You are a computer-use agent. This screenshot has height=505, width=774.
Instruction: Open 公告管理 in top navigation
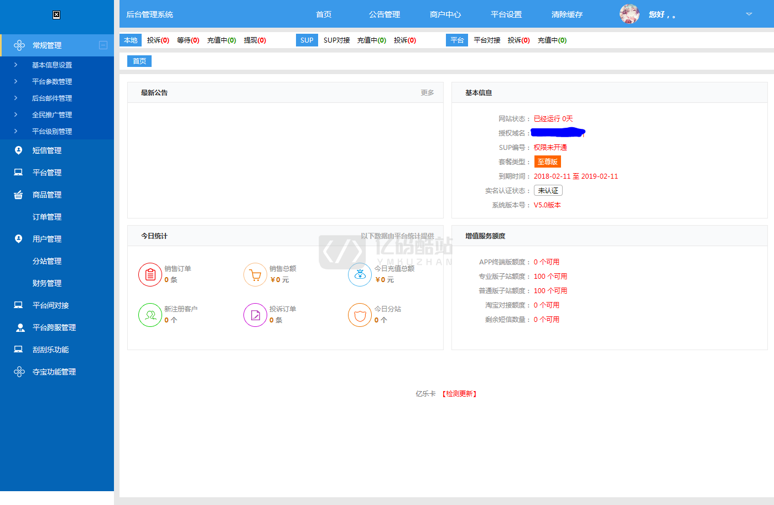point(385,14)
